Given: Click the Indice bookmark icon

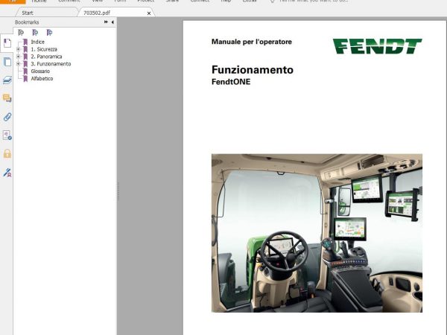Looking at the screenshot, I should coord(25,42).
